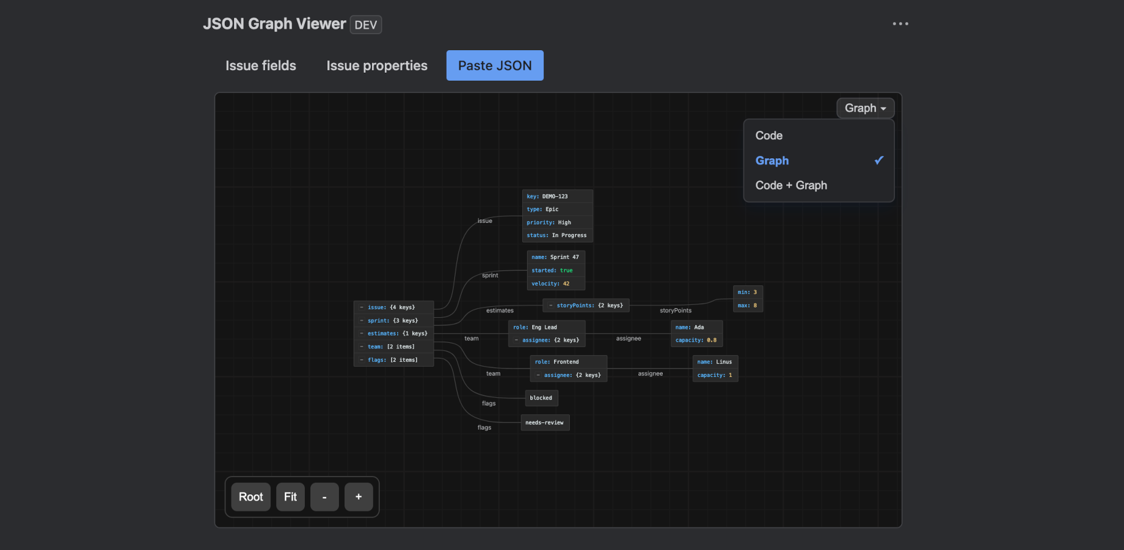Collapse assignee under Eng Lead role
The width and height of the screenshot is (1124, 550).
(517, 340)
